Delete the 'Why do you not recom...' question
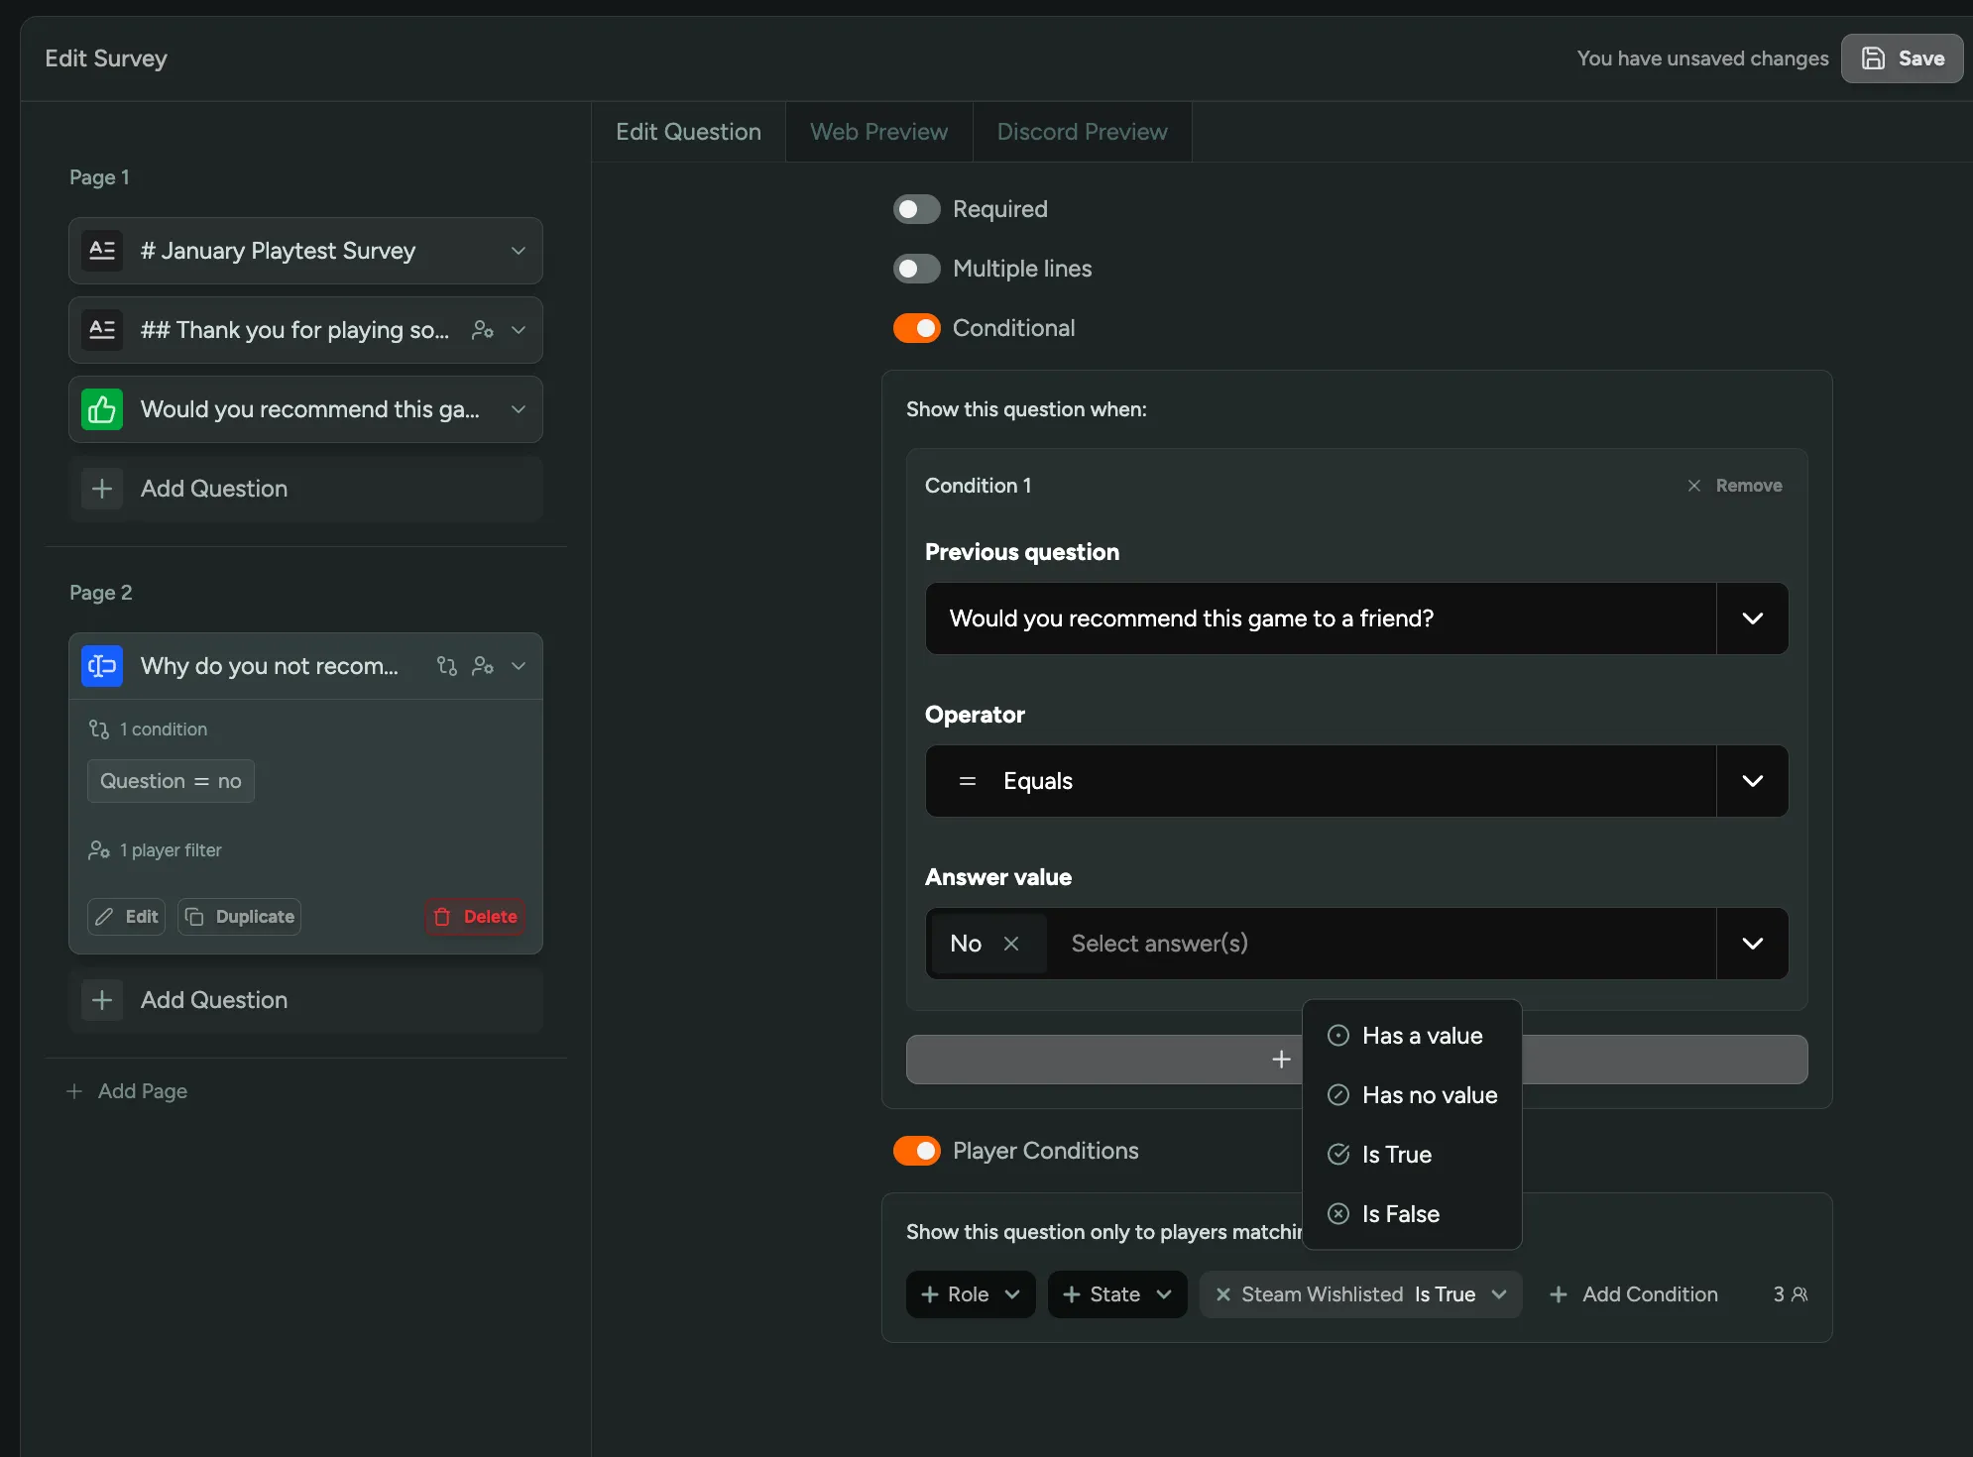The width and height of the screenshot is (1973, 1457). click(x=476, y=917)
